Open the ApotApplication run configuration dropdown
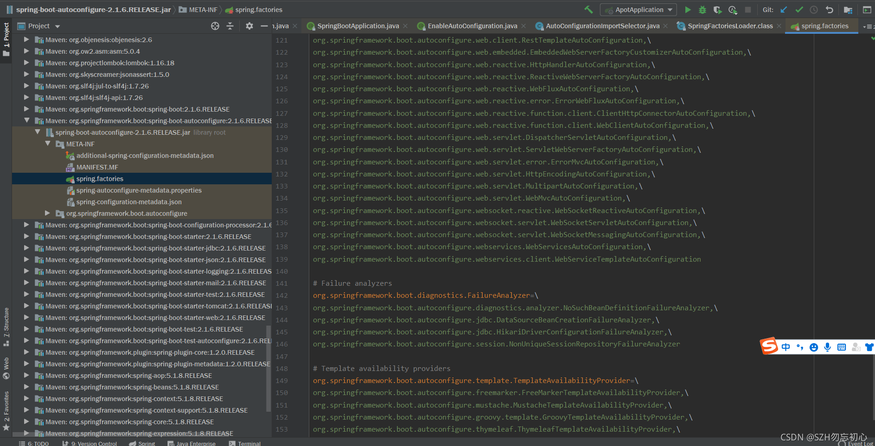 pyautogui.click(x=639, y=10)
